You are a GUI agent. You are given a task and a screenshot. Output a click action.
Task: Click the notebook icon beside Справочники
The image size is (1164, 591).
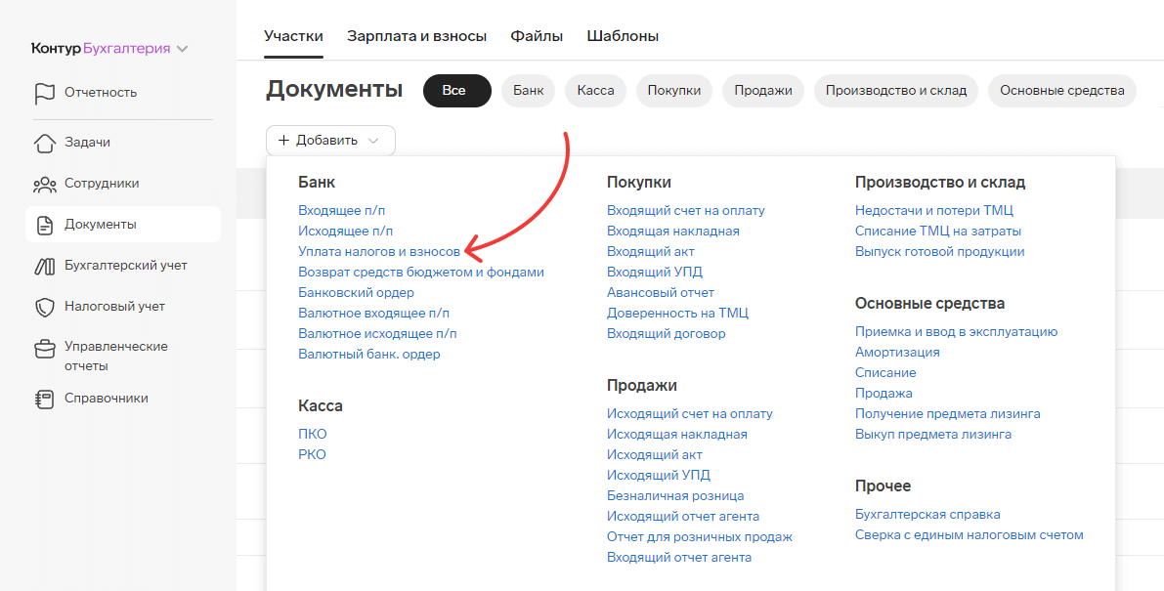(x=45, y=399)
